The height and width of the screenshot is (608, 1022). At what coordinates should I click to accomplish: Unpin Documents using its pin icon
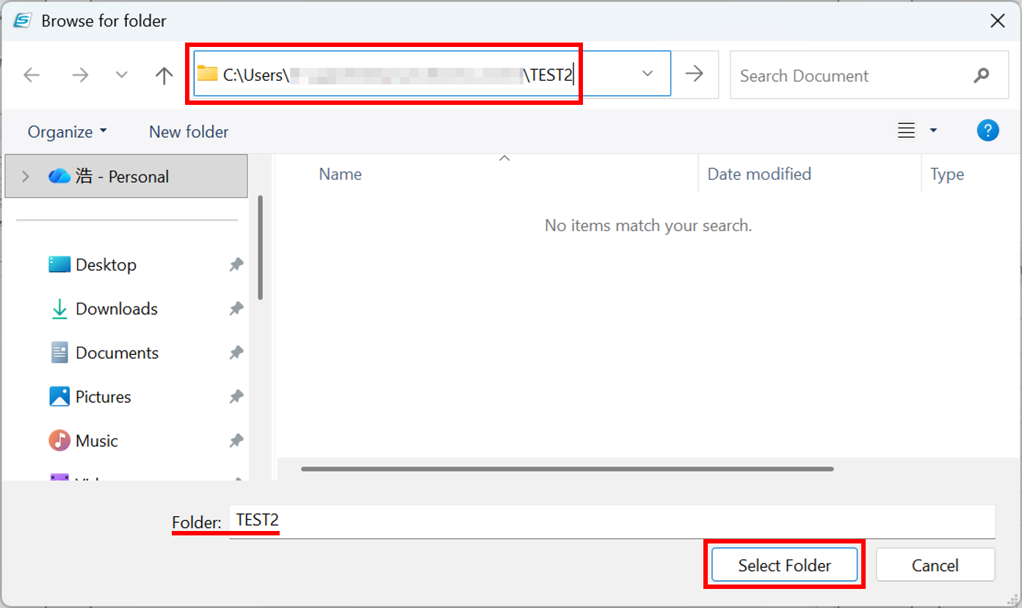(236, 353)
